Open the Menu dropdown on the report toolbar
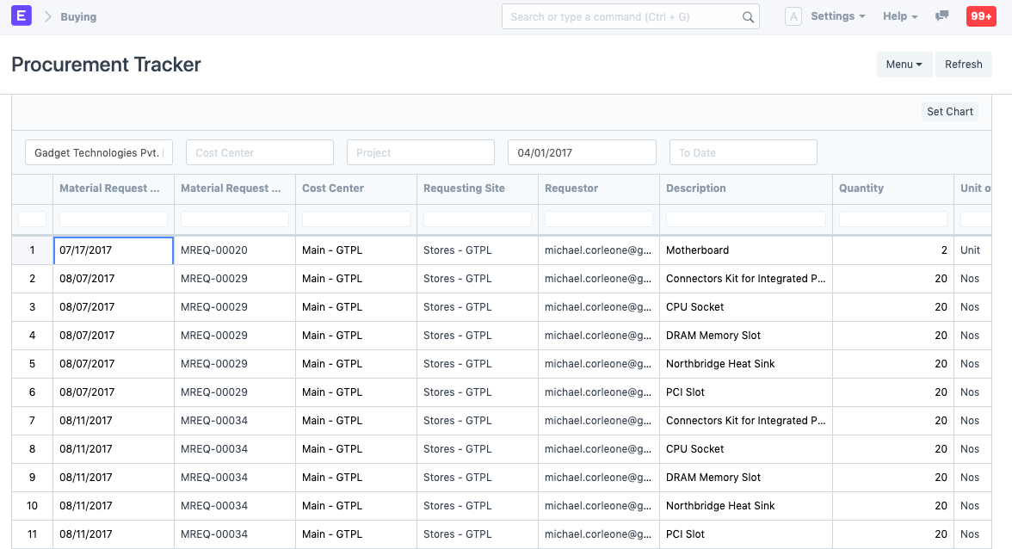The image size is (1012, 549). 904,64
